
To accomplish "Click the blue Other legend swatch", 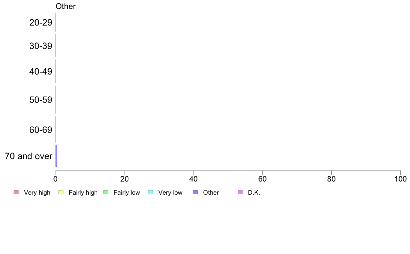I will [195, 192].
